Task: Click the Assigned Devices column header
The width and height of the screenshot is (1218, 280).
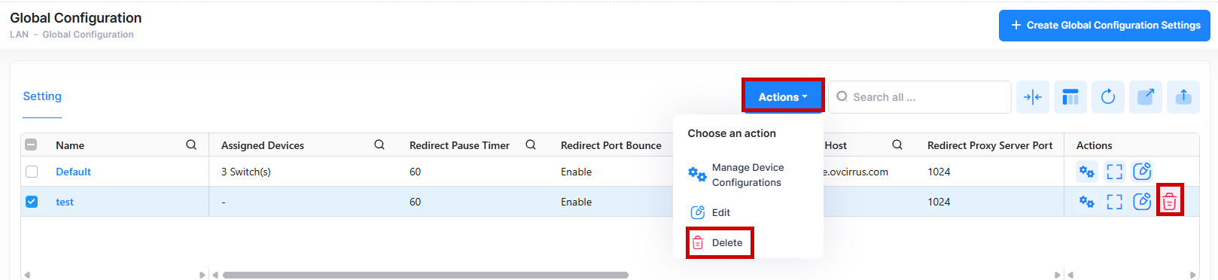Action: 263,145
